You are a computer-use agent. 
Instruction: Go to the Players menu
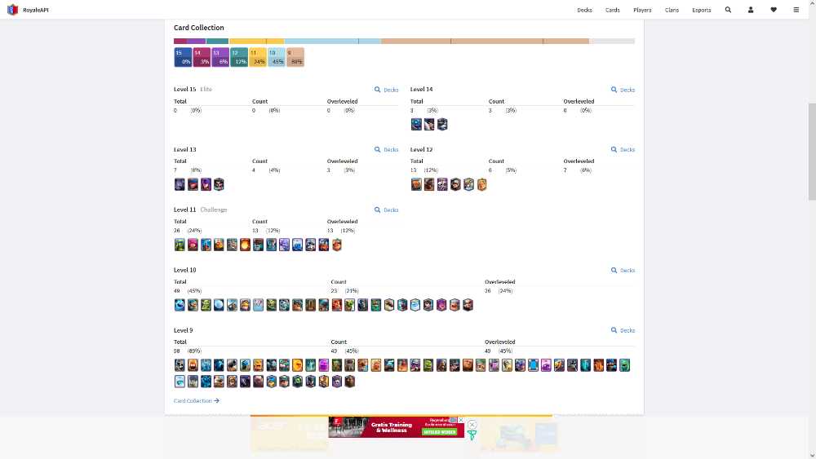pyautogui.click(x=642, y=10)
